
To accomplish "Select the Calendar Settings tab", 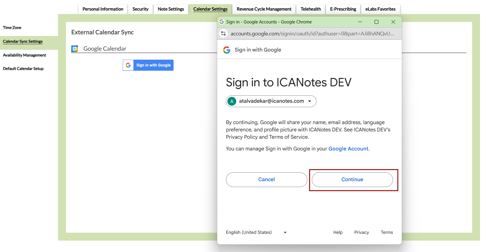I will pos(210,9).
